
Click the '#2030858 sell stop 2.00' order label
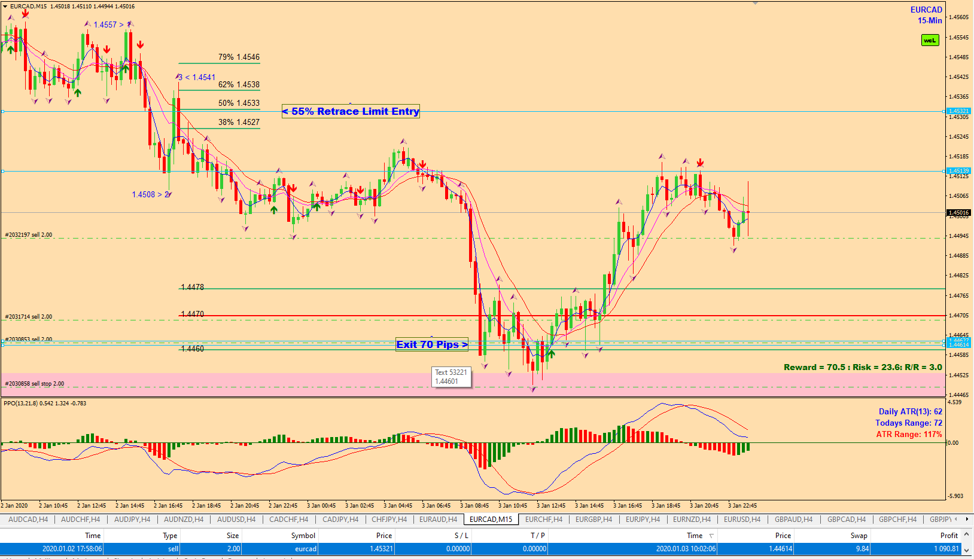tap(35, 384)
